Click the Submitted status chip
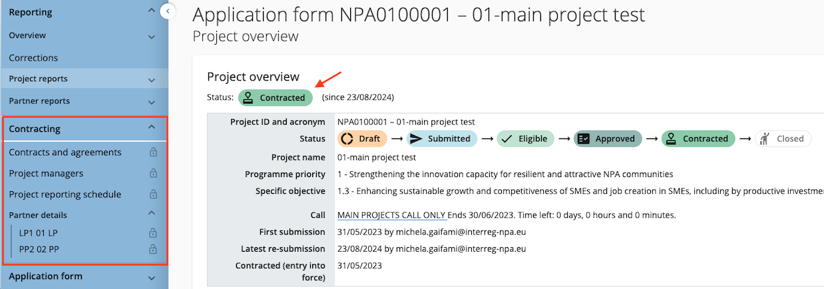The height and width of the screenshot is (289, 824). click(x=442, y=139)
